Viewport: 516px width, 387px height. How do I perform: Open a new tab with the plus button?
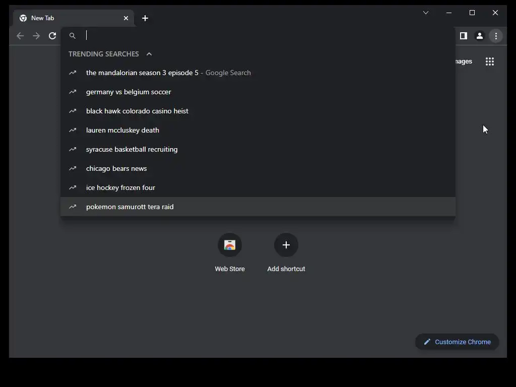pos(145,18)
